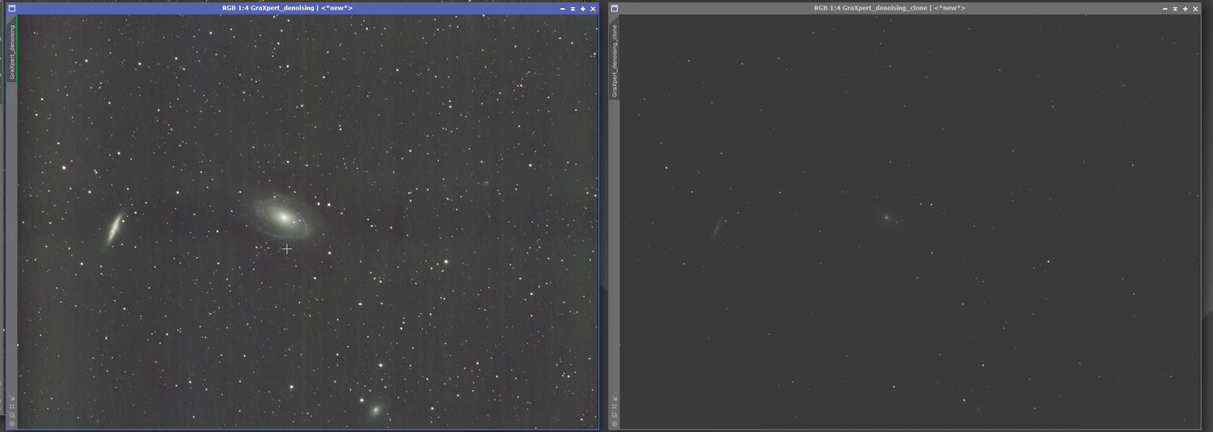
Task: Shade the GraXpert_denoising window using roll-up button
Action: pos(573,8)
